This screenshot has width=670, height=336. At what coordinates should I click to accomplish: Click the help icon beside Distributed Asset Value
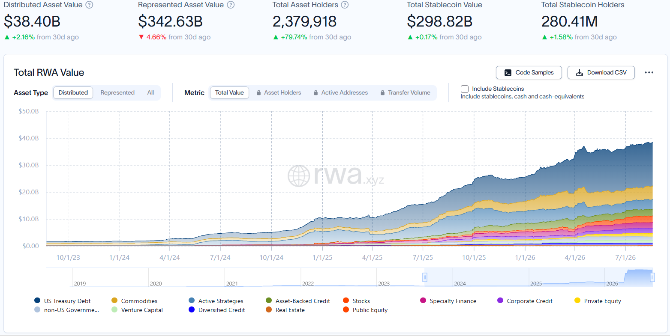(89, 5)
